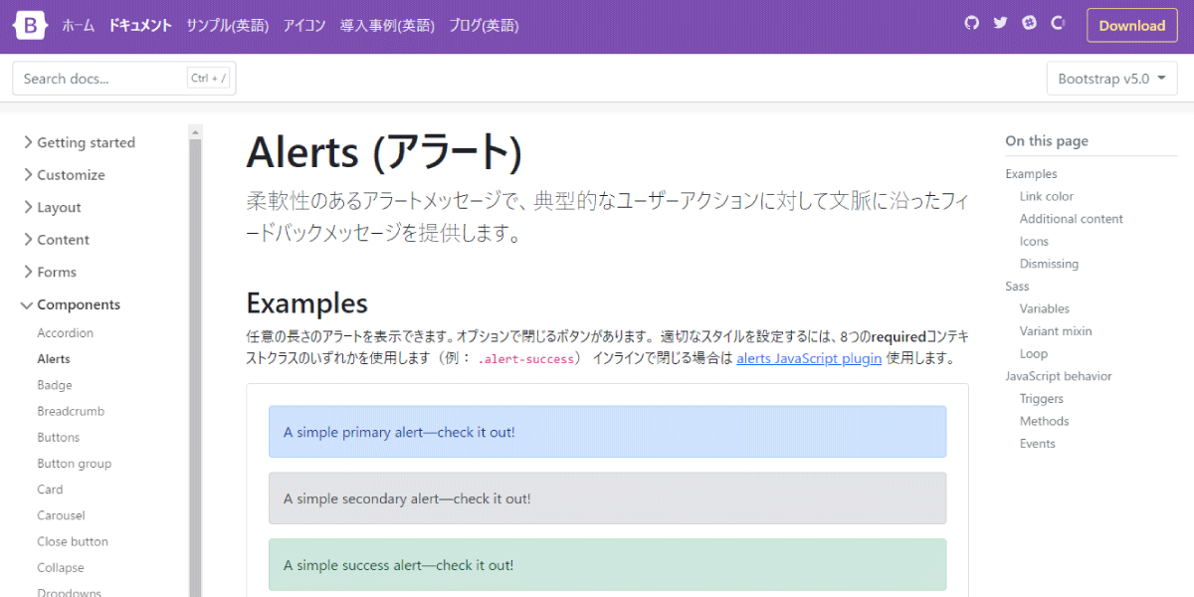Open Collapse in sidebar
Image resolution: width=1194 pixels, height=597 pixels.
click(61, 568)
